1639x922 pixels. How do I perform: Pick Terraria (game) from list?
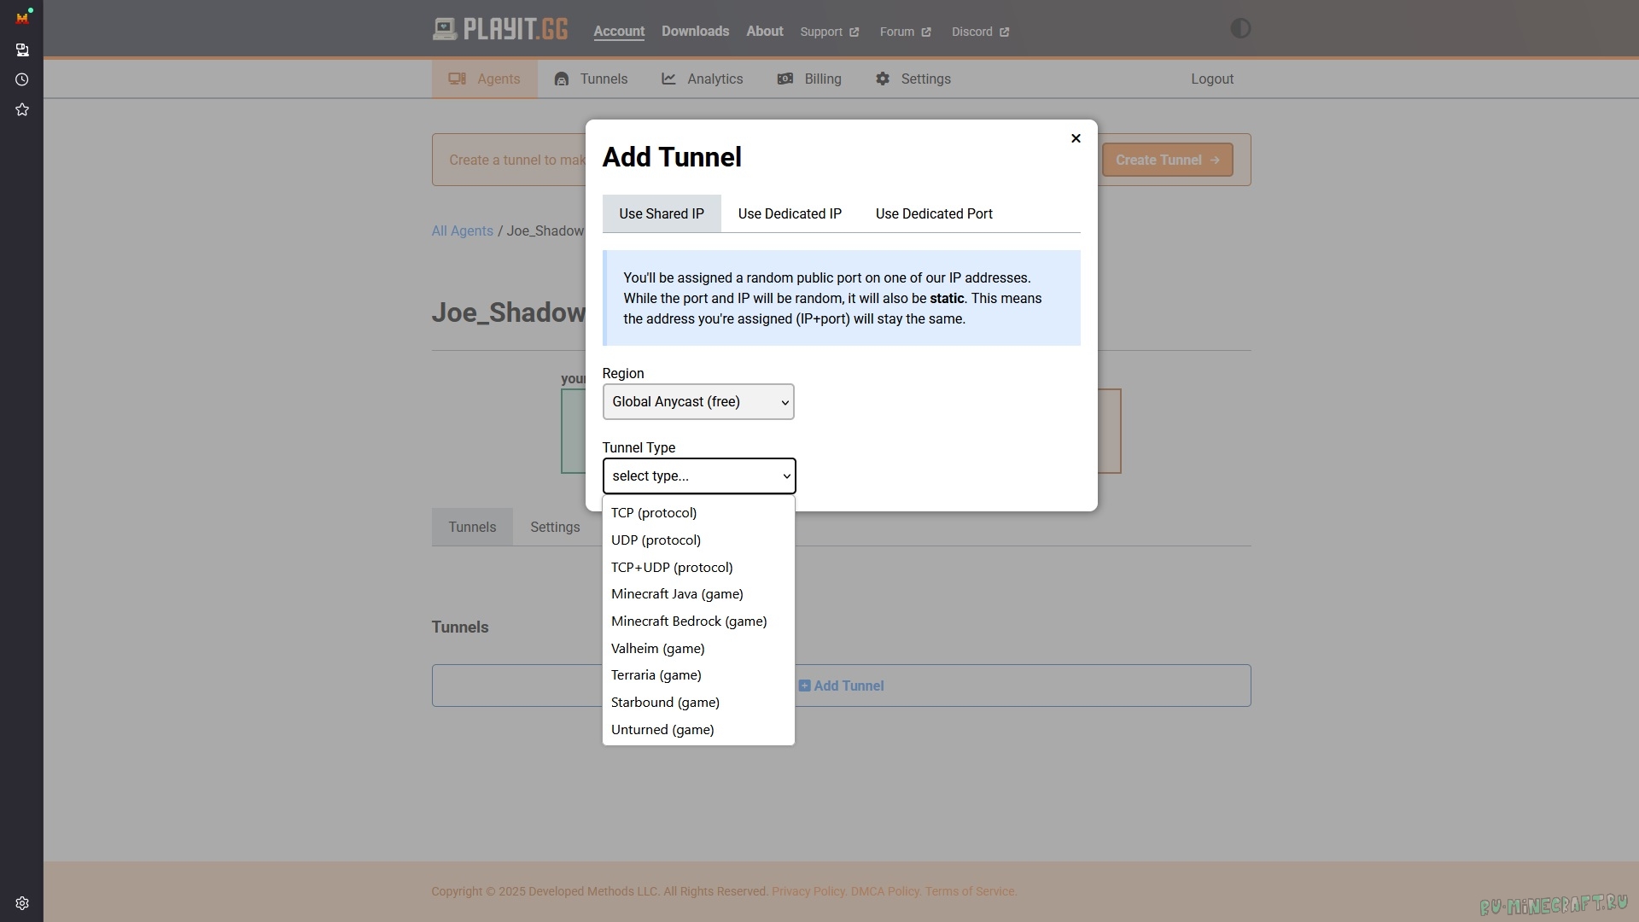pos(656,675)
